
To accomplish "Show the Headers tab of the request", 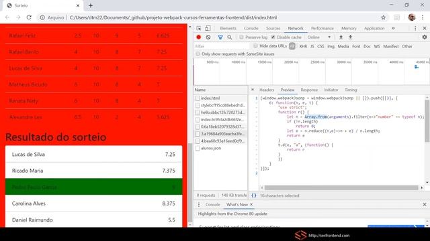I will click(x=267, y=90).
